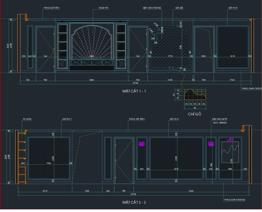Click the purple picture hanger symbol
Image resolution: width=262 pixels, height=212 pixels.
[x=230, y=139]
